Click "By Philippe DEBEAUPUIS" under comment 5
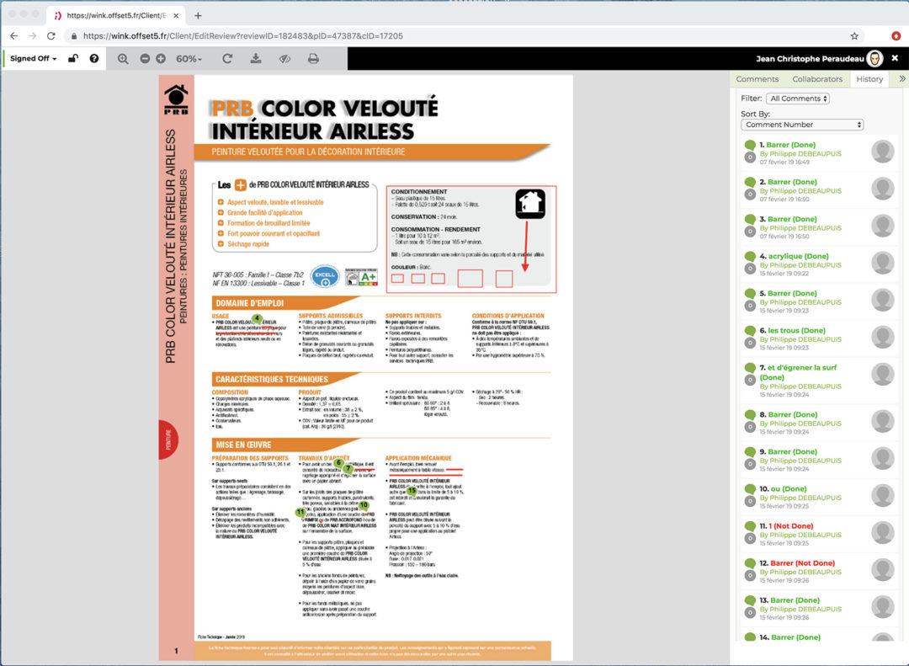Image resolution: width=909 pixels, height=666 pixels. click(800, 303)
